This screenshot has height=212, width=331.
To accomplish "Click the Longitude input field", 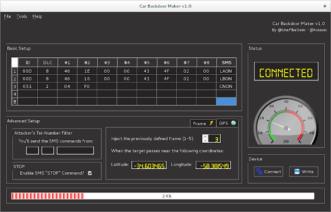I will (x=213, y=165).
